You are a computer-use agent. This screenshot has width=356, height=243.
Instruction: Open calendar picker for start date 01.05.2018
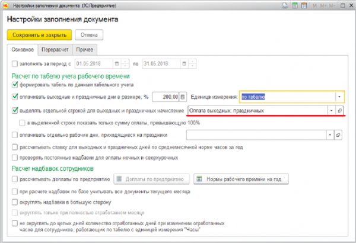pos(125,64)
